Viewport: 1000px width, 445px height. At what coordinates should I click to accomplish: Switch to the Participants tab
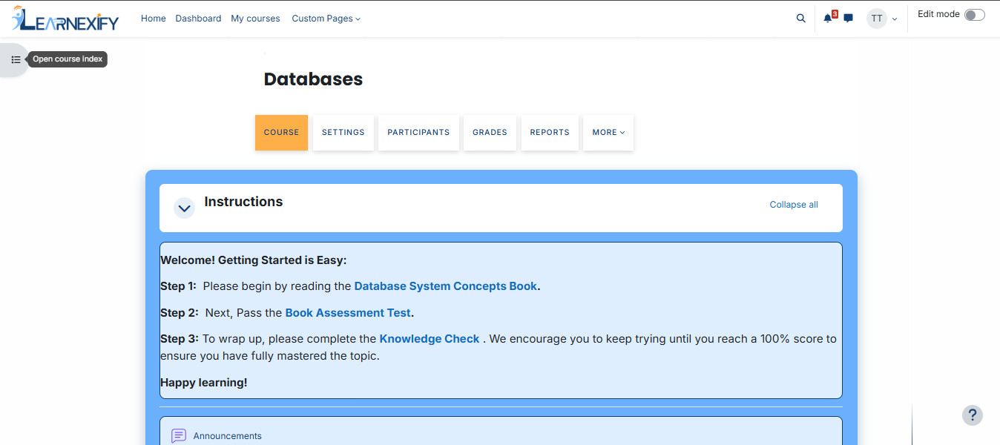[x=418, y=133]
